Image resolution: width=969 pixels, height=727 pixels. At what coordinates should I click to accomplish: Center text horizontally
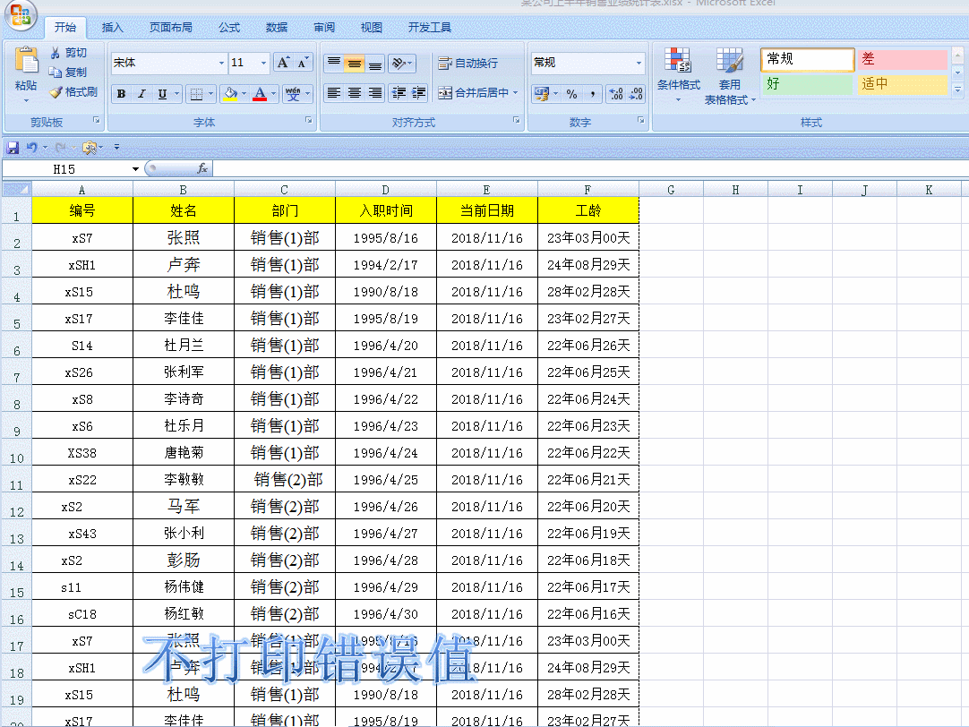coord(355,92)
